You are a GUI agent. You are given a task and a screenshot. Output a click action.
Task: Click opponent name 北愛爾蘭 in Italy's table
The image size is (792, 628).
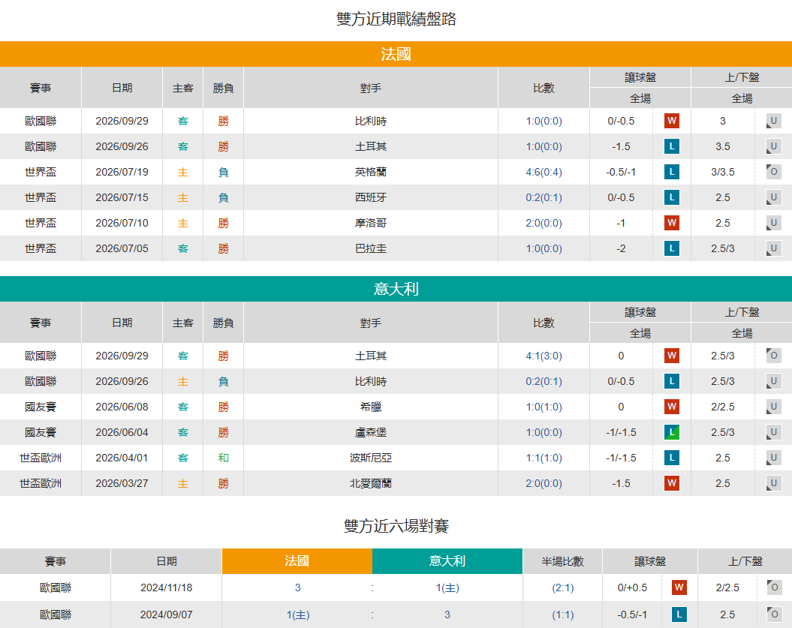[371, 483]
